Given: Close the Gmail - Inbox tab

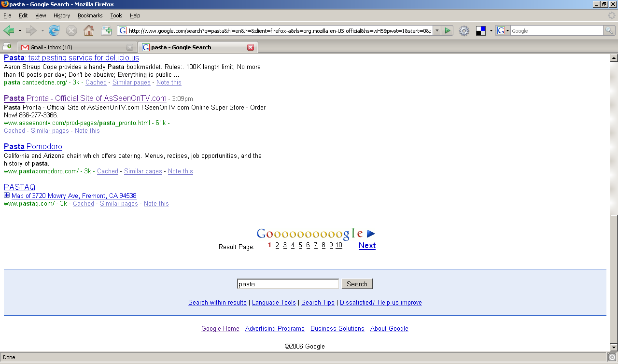Looking at the screenshot, I should coord(130,47).
